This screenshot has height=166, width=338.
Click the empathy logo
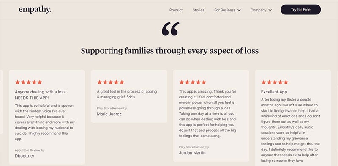(x=35, y=10)
